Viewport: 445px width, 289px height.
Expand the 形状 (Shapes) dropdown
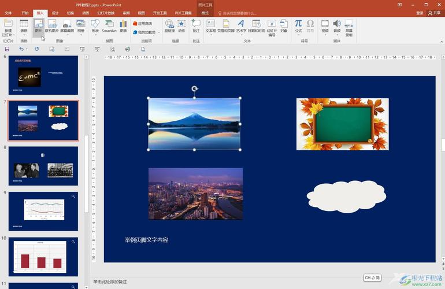click(95, 27)
